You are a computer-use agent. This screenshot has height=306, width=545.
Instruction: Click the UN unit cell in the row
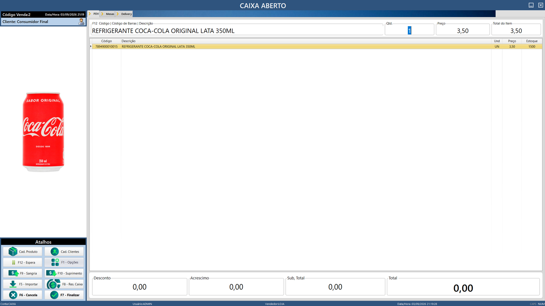(x=497, y=47)
